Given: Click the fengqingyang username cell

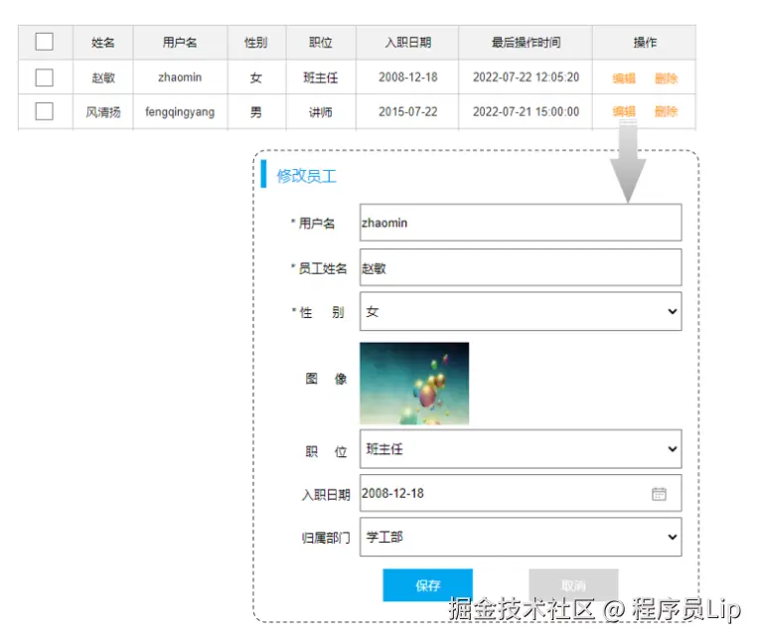Looking at the screenshot, I should pyautogui.click(x=180, y=112).
